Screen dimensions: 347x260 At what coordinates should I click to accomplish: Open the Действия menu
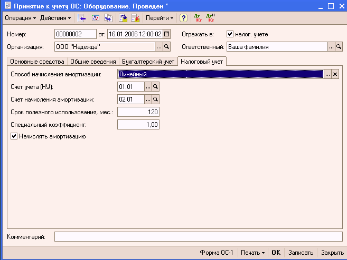[x=55, y=18]
